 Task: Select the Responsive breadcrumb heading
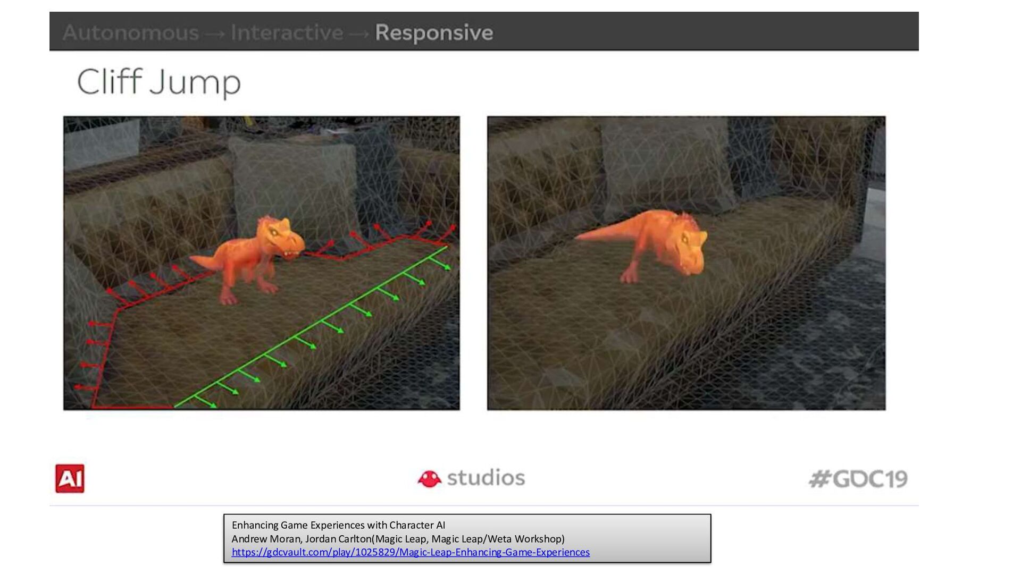tap(434, 33)
